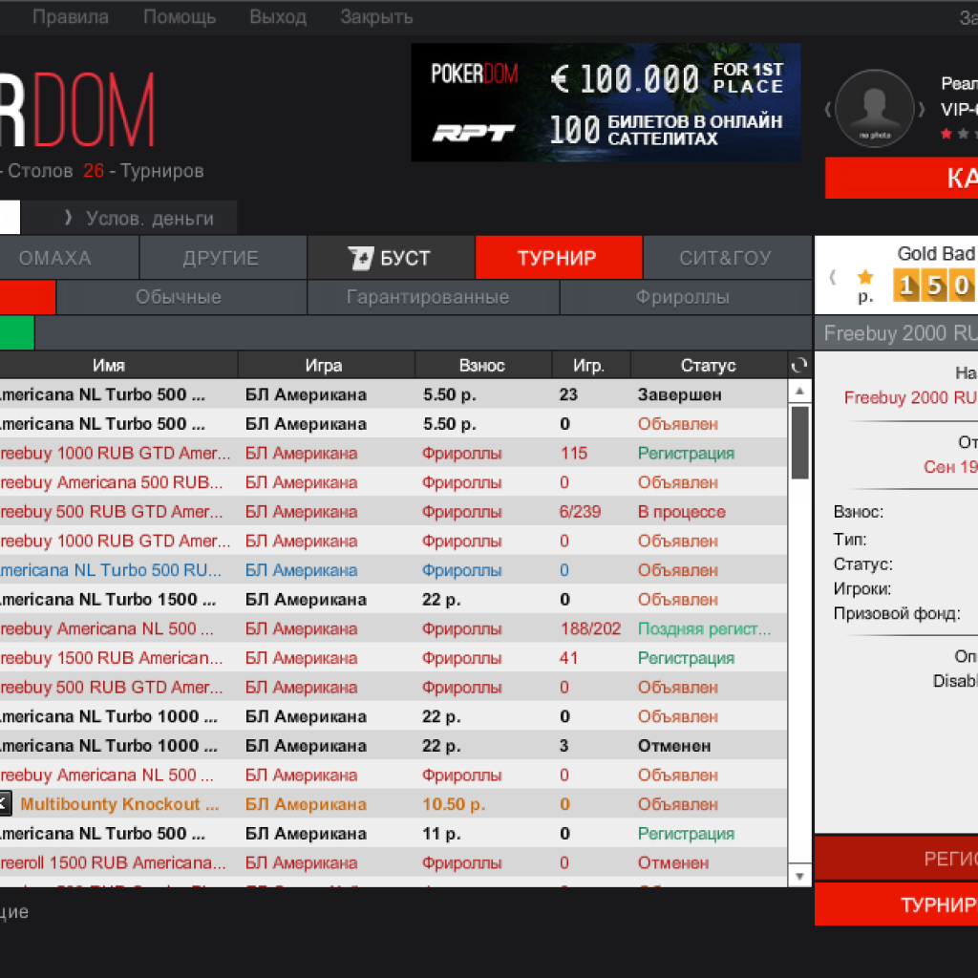This screenshot has height=978, width=978.
Task: Open the Правила menu
Action: 71,17
